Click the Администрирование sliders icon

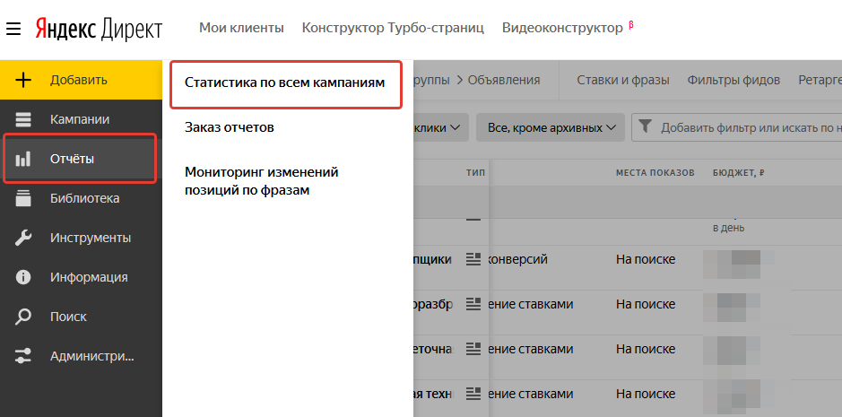(23, 356)
